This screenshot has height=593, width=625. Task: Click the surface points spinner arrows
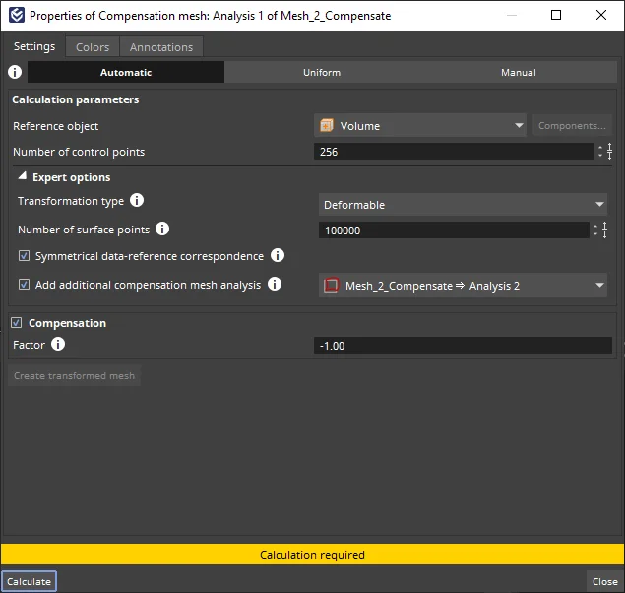[595, 231]
